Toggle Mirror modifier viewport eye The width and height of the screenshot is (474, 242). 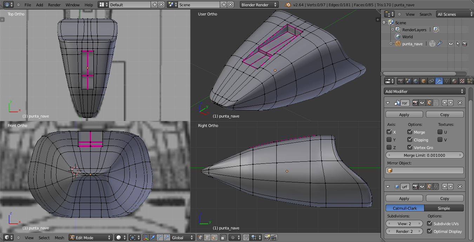[x=422, y=103]
